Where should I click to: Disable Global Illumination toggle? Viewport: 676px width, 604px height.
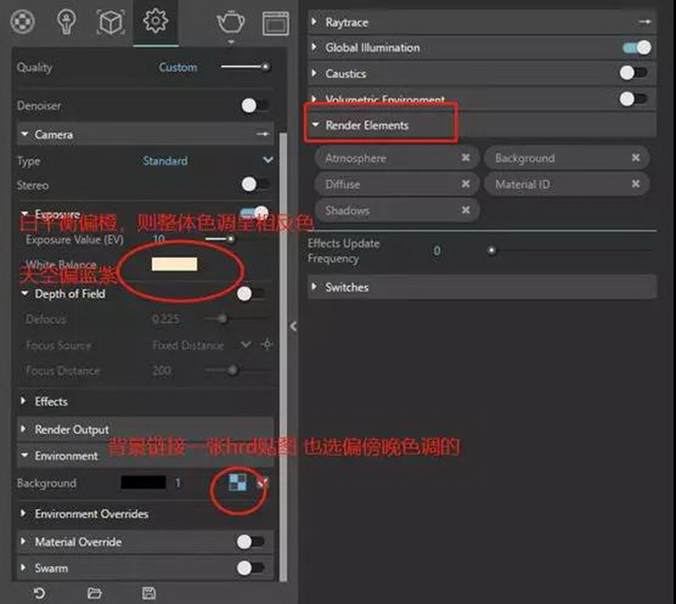point(637,48)
